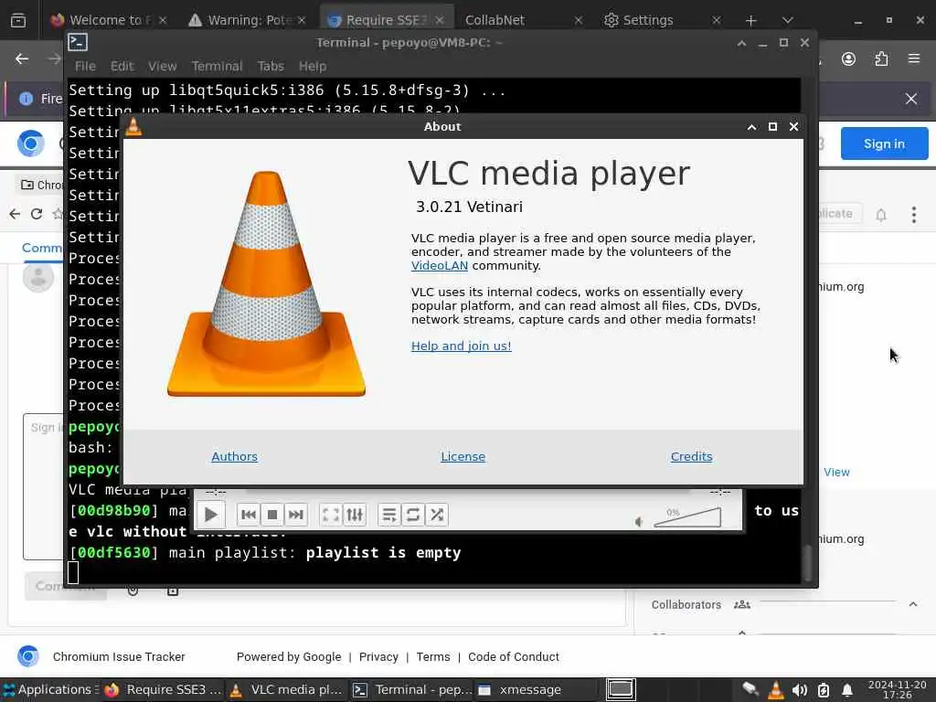
Task: Open the Terminal File menu
Action: pyautogui.click(x=85, y=66)
